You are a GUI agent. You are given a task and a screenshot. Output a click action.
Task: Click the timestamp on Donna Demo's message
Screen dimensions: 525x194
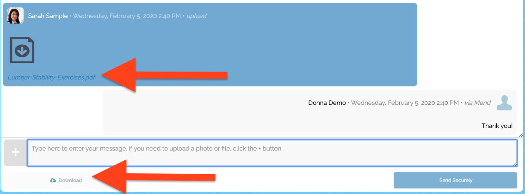pyautogui.click(x=405, y=103)
